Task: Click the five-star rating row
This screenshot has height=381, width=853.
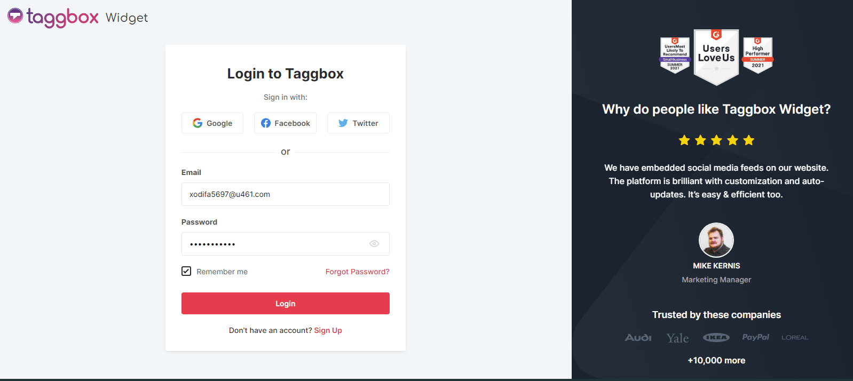Action: [x=716, y=140]
